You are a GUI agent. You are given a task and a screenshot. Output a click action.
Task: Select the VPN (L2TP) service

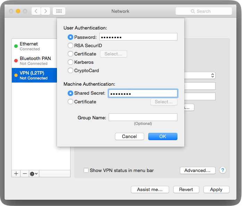[x=34, y=75]
